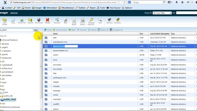Viewport: 197px width, 111px height.
Task: Open /home/frbdlanc root in tree
Action: 10,40
